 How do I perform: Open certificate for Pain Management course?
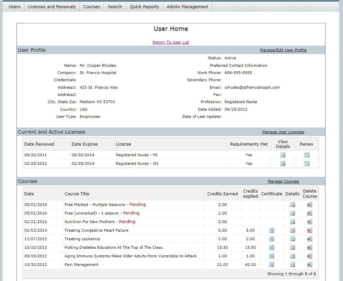point(272,265)
